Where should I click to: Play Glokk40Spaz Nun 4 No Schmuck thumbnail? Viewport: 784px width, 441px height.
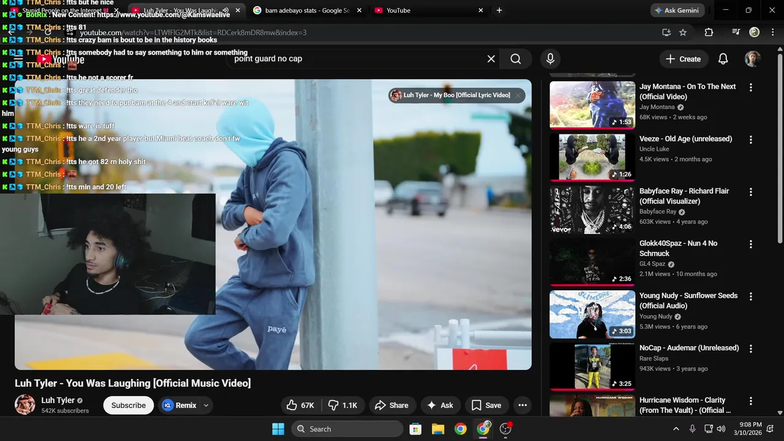click(x=592, y=262)
